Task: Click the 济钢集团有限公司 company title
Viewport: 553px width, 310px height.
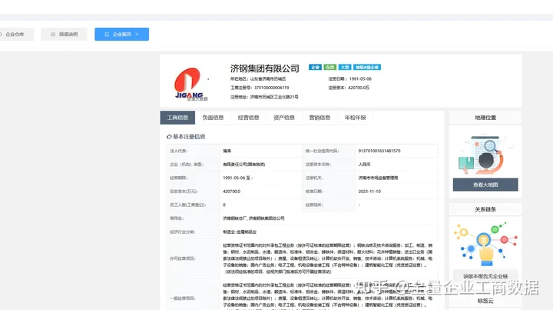Action: [x=264, y=68]
